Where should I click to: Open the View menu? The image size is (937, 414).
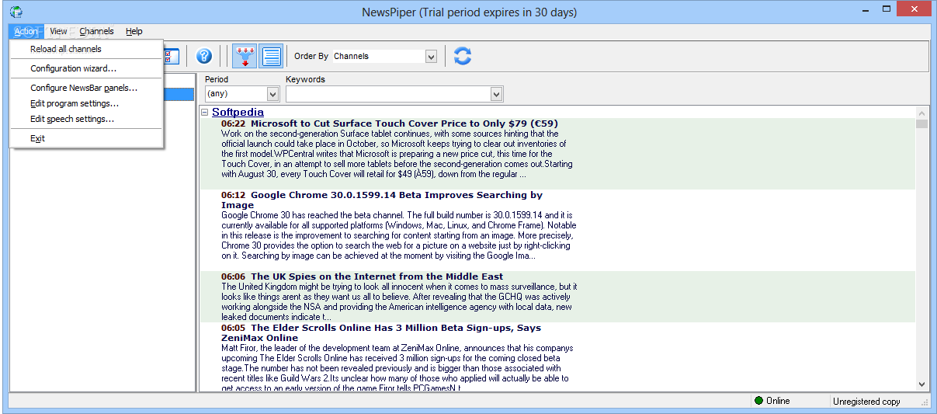(58, 31)
